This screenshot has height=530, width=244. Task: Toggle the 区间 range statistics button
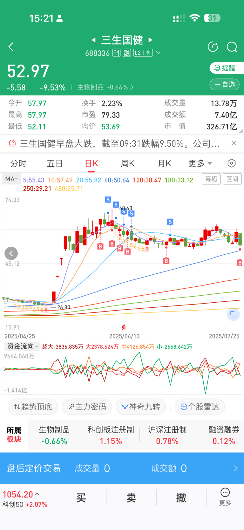232,179
